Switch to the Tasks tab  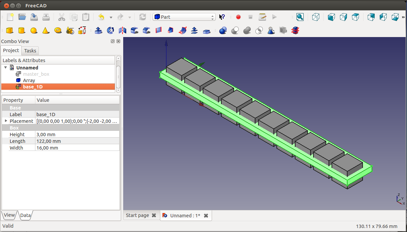tap(30, 51)
